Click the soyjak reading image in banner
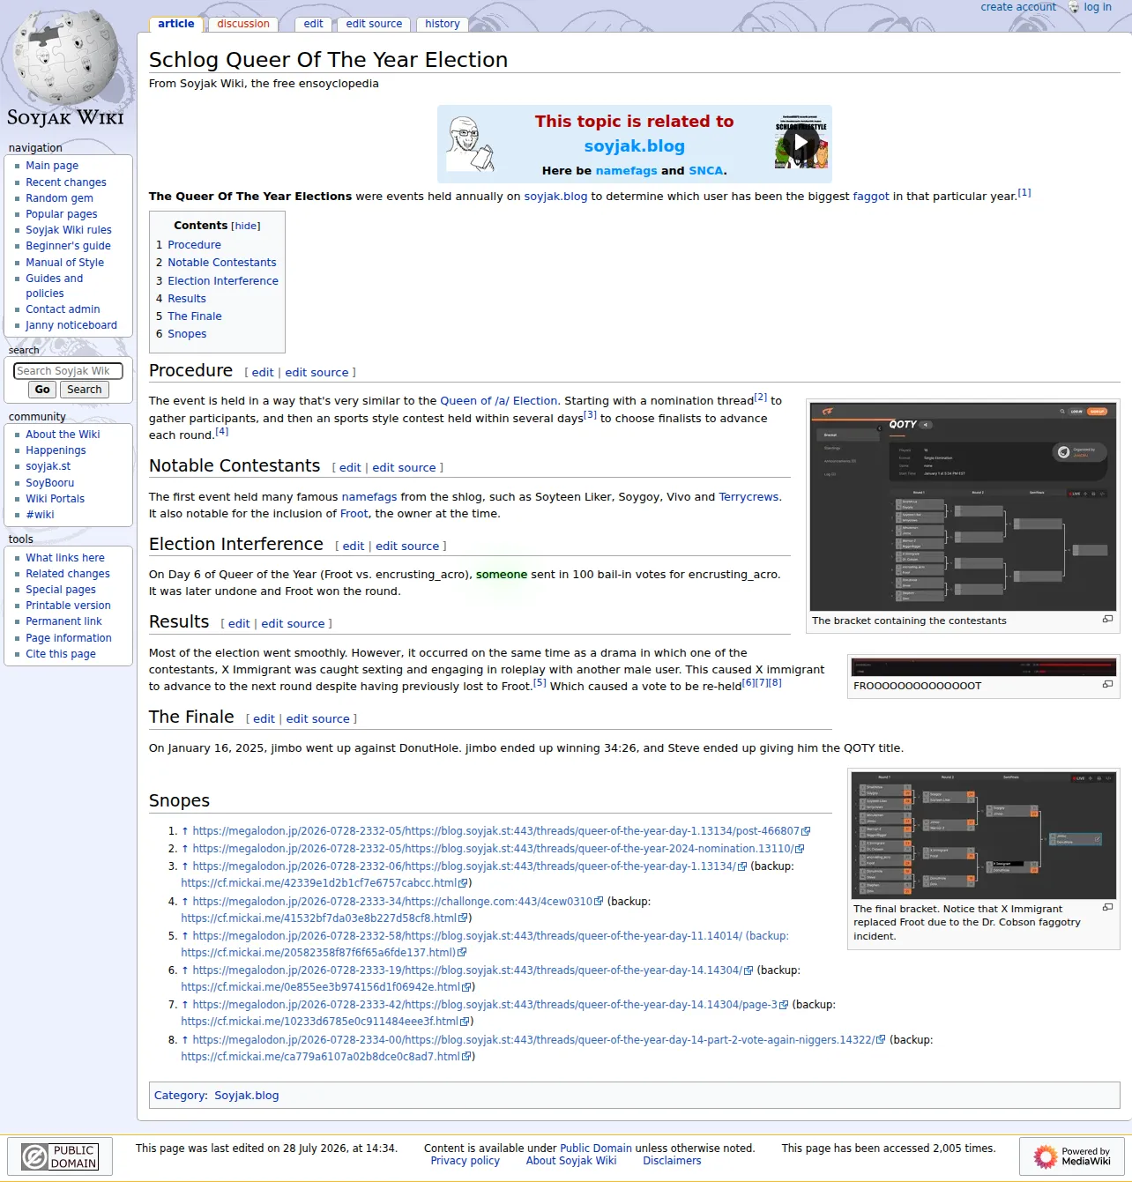The height and width of the screenshot is (1182, 1132). click(471, 144)
